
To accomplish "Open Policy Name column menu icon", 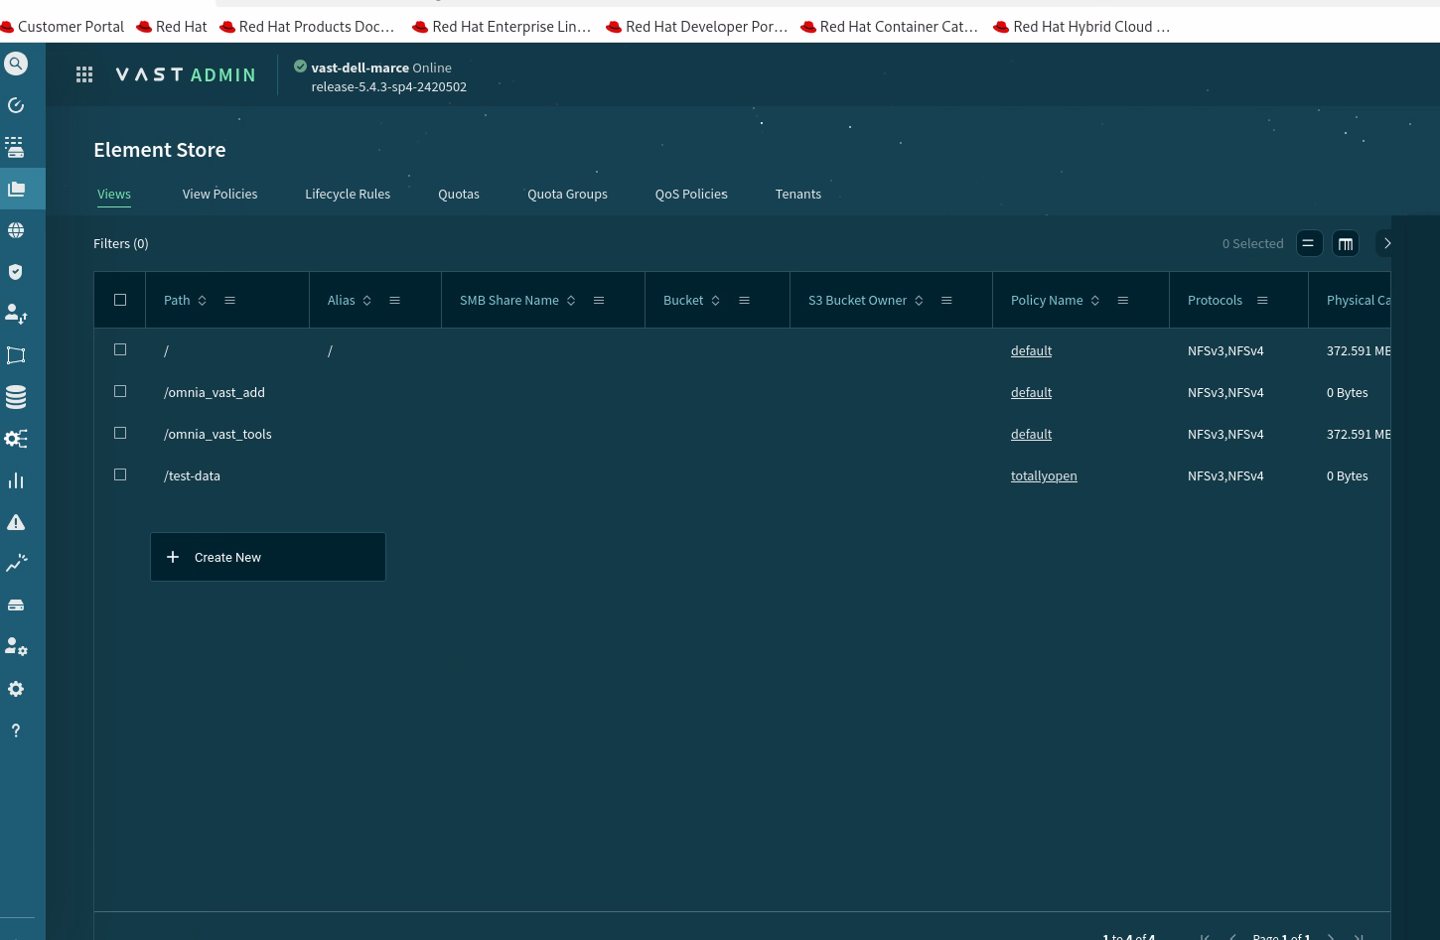I will coord(1123,300).
